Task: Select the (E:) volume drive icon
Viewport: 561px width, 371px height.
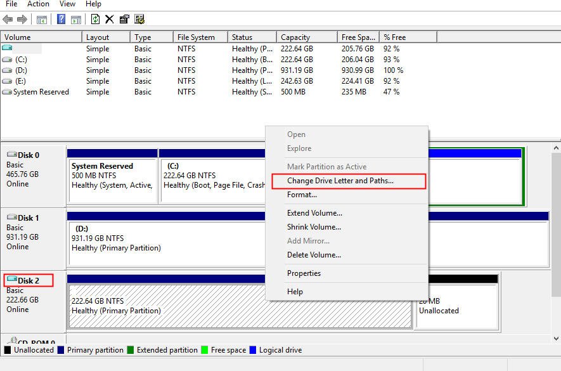Action: pos(7,81)
